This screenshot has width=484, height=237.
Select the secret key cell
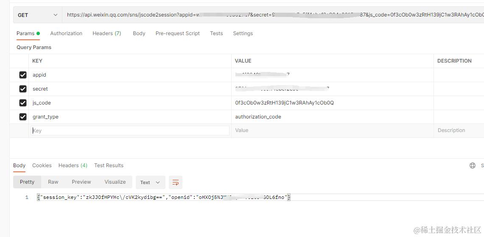point(130,88)
